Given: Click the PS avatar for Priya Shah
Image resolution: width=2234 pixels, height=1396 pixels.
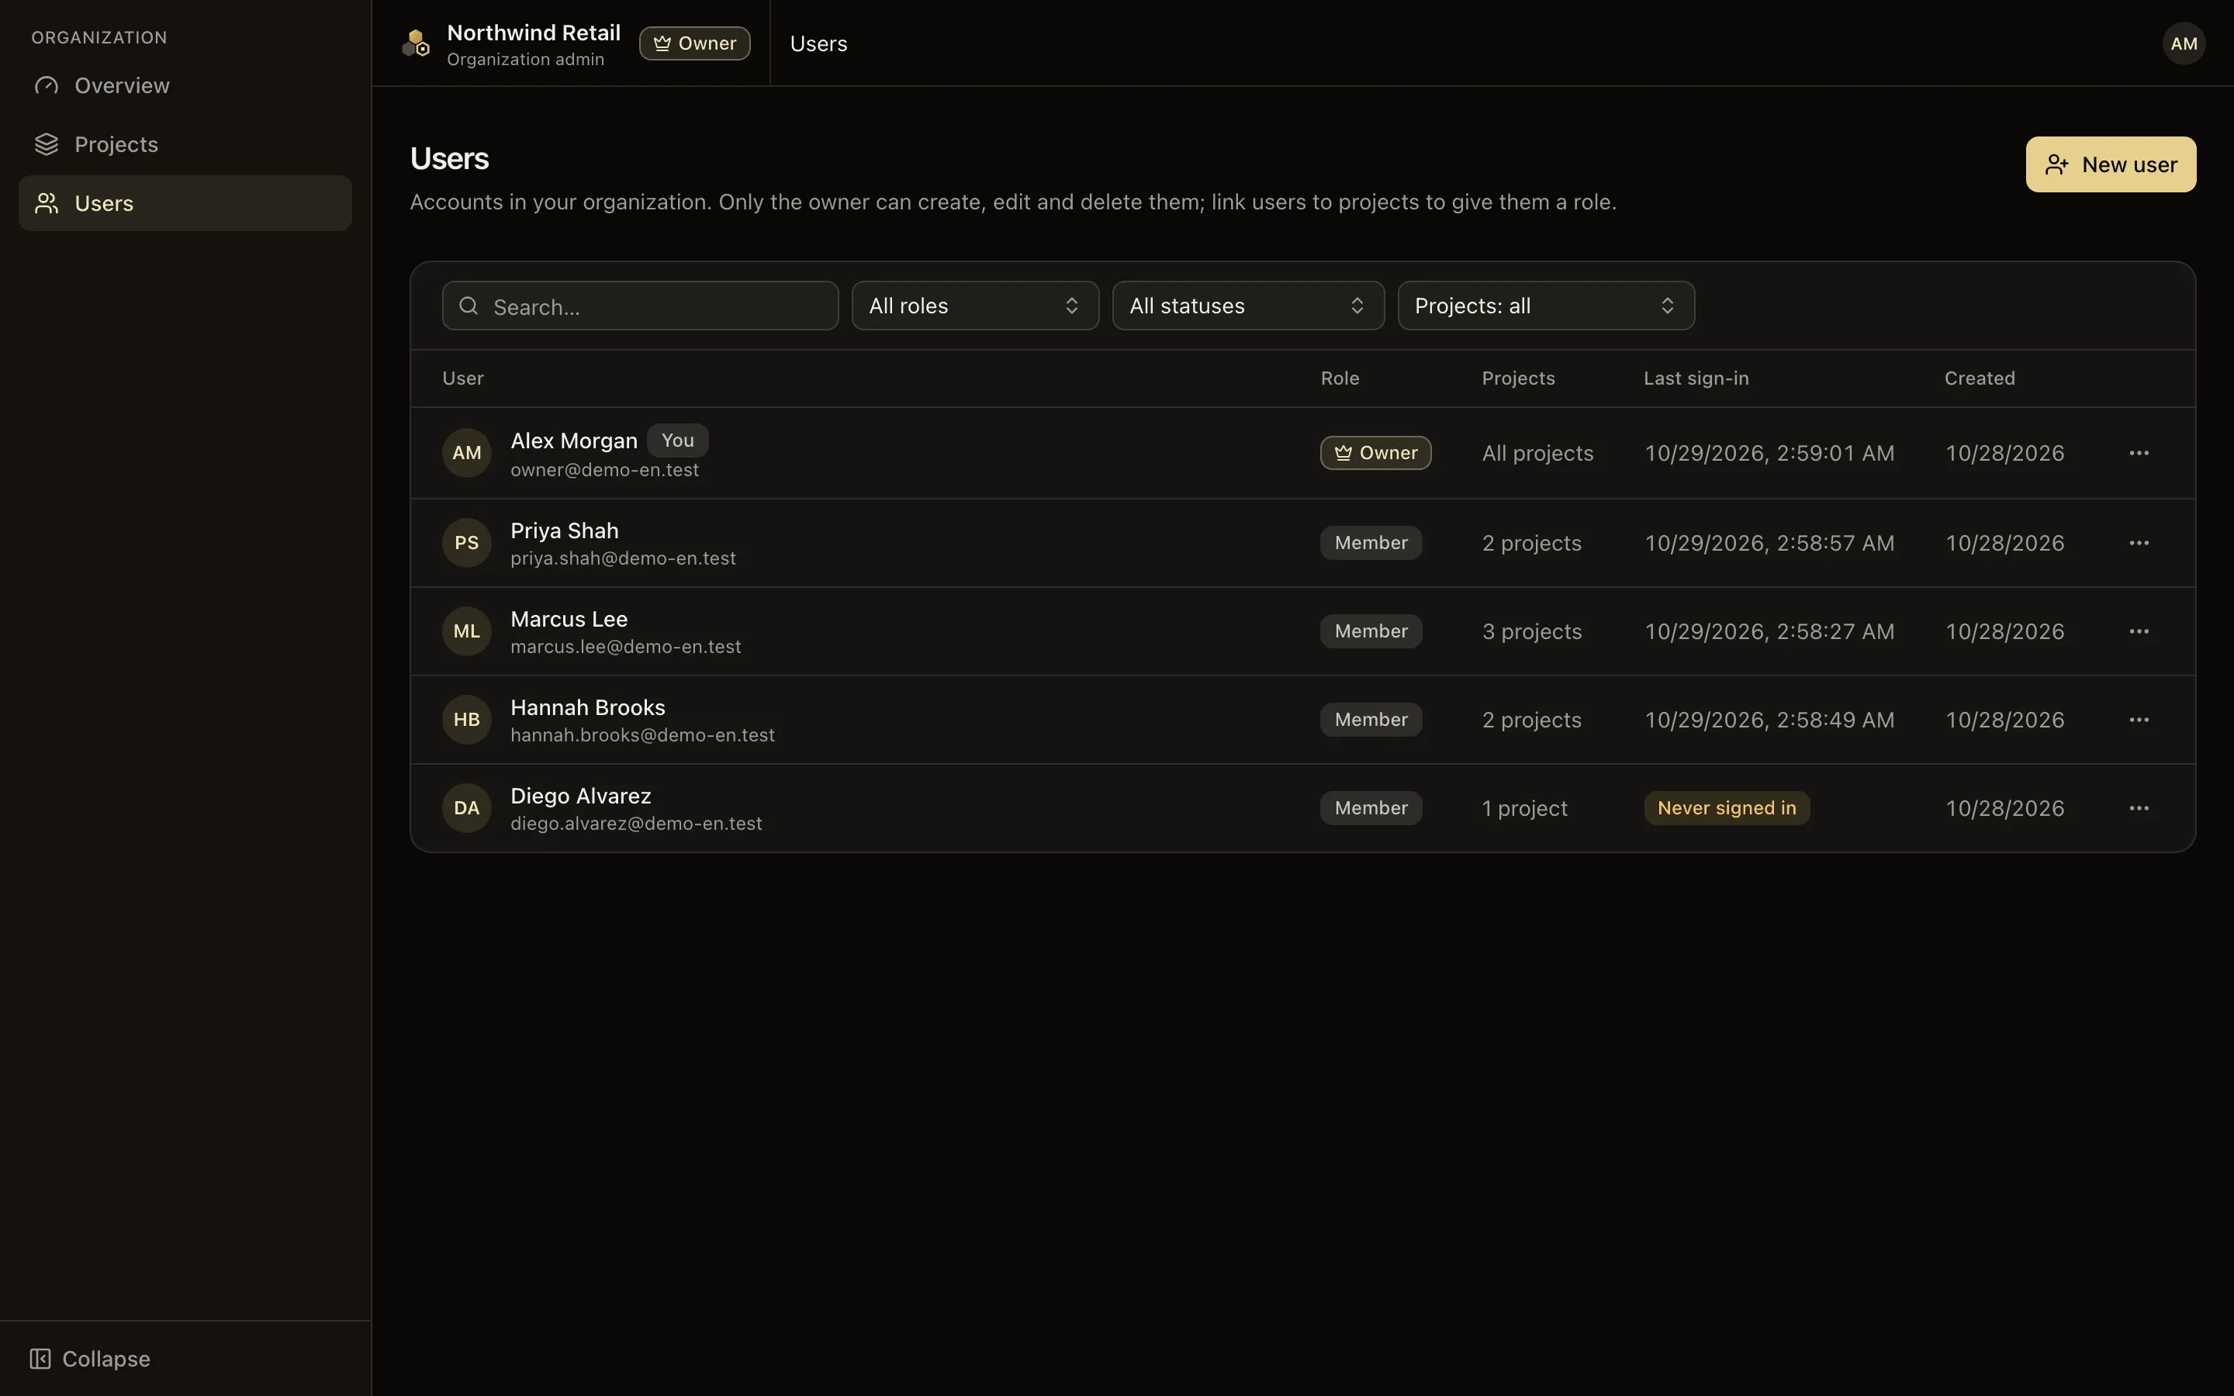Looking at the screenshot, I should (467, 543).
